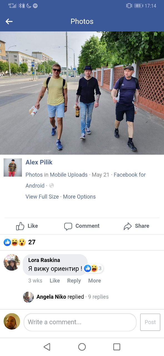Tap the Android home circle button
The height and width of the screenshot is (356, 164).
pos(82,347)
